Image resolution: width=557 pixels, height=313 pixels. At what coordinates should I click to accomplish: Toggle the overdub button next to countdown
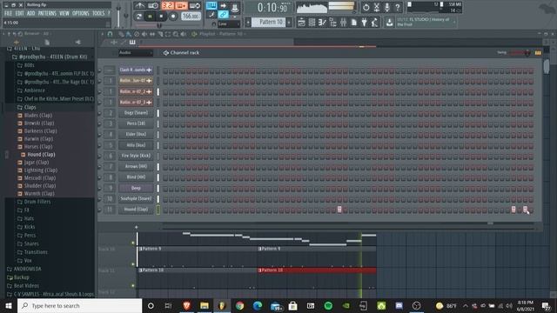(181, 6)
